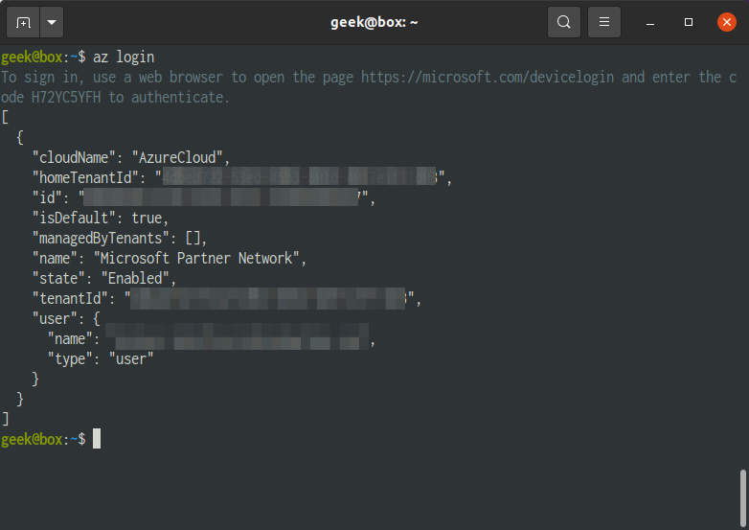
Task: Click the "Enabled" state value
Action: click(136, 278)
